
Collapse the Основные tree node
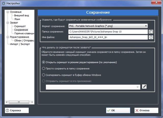pyautogui.click(x=8, y=12)
